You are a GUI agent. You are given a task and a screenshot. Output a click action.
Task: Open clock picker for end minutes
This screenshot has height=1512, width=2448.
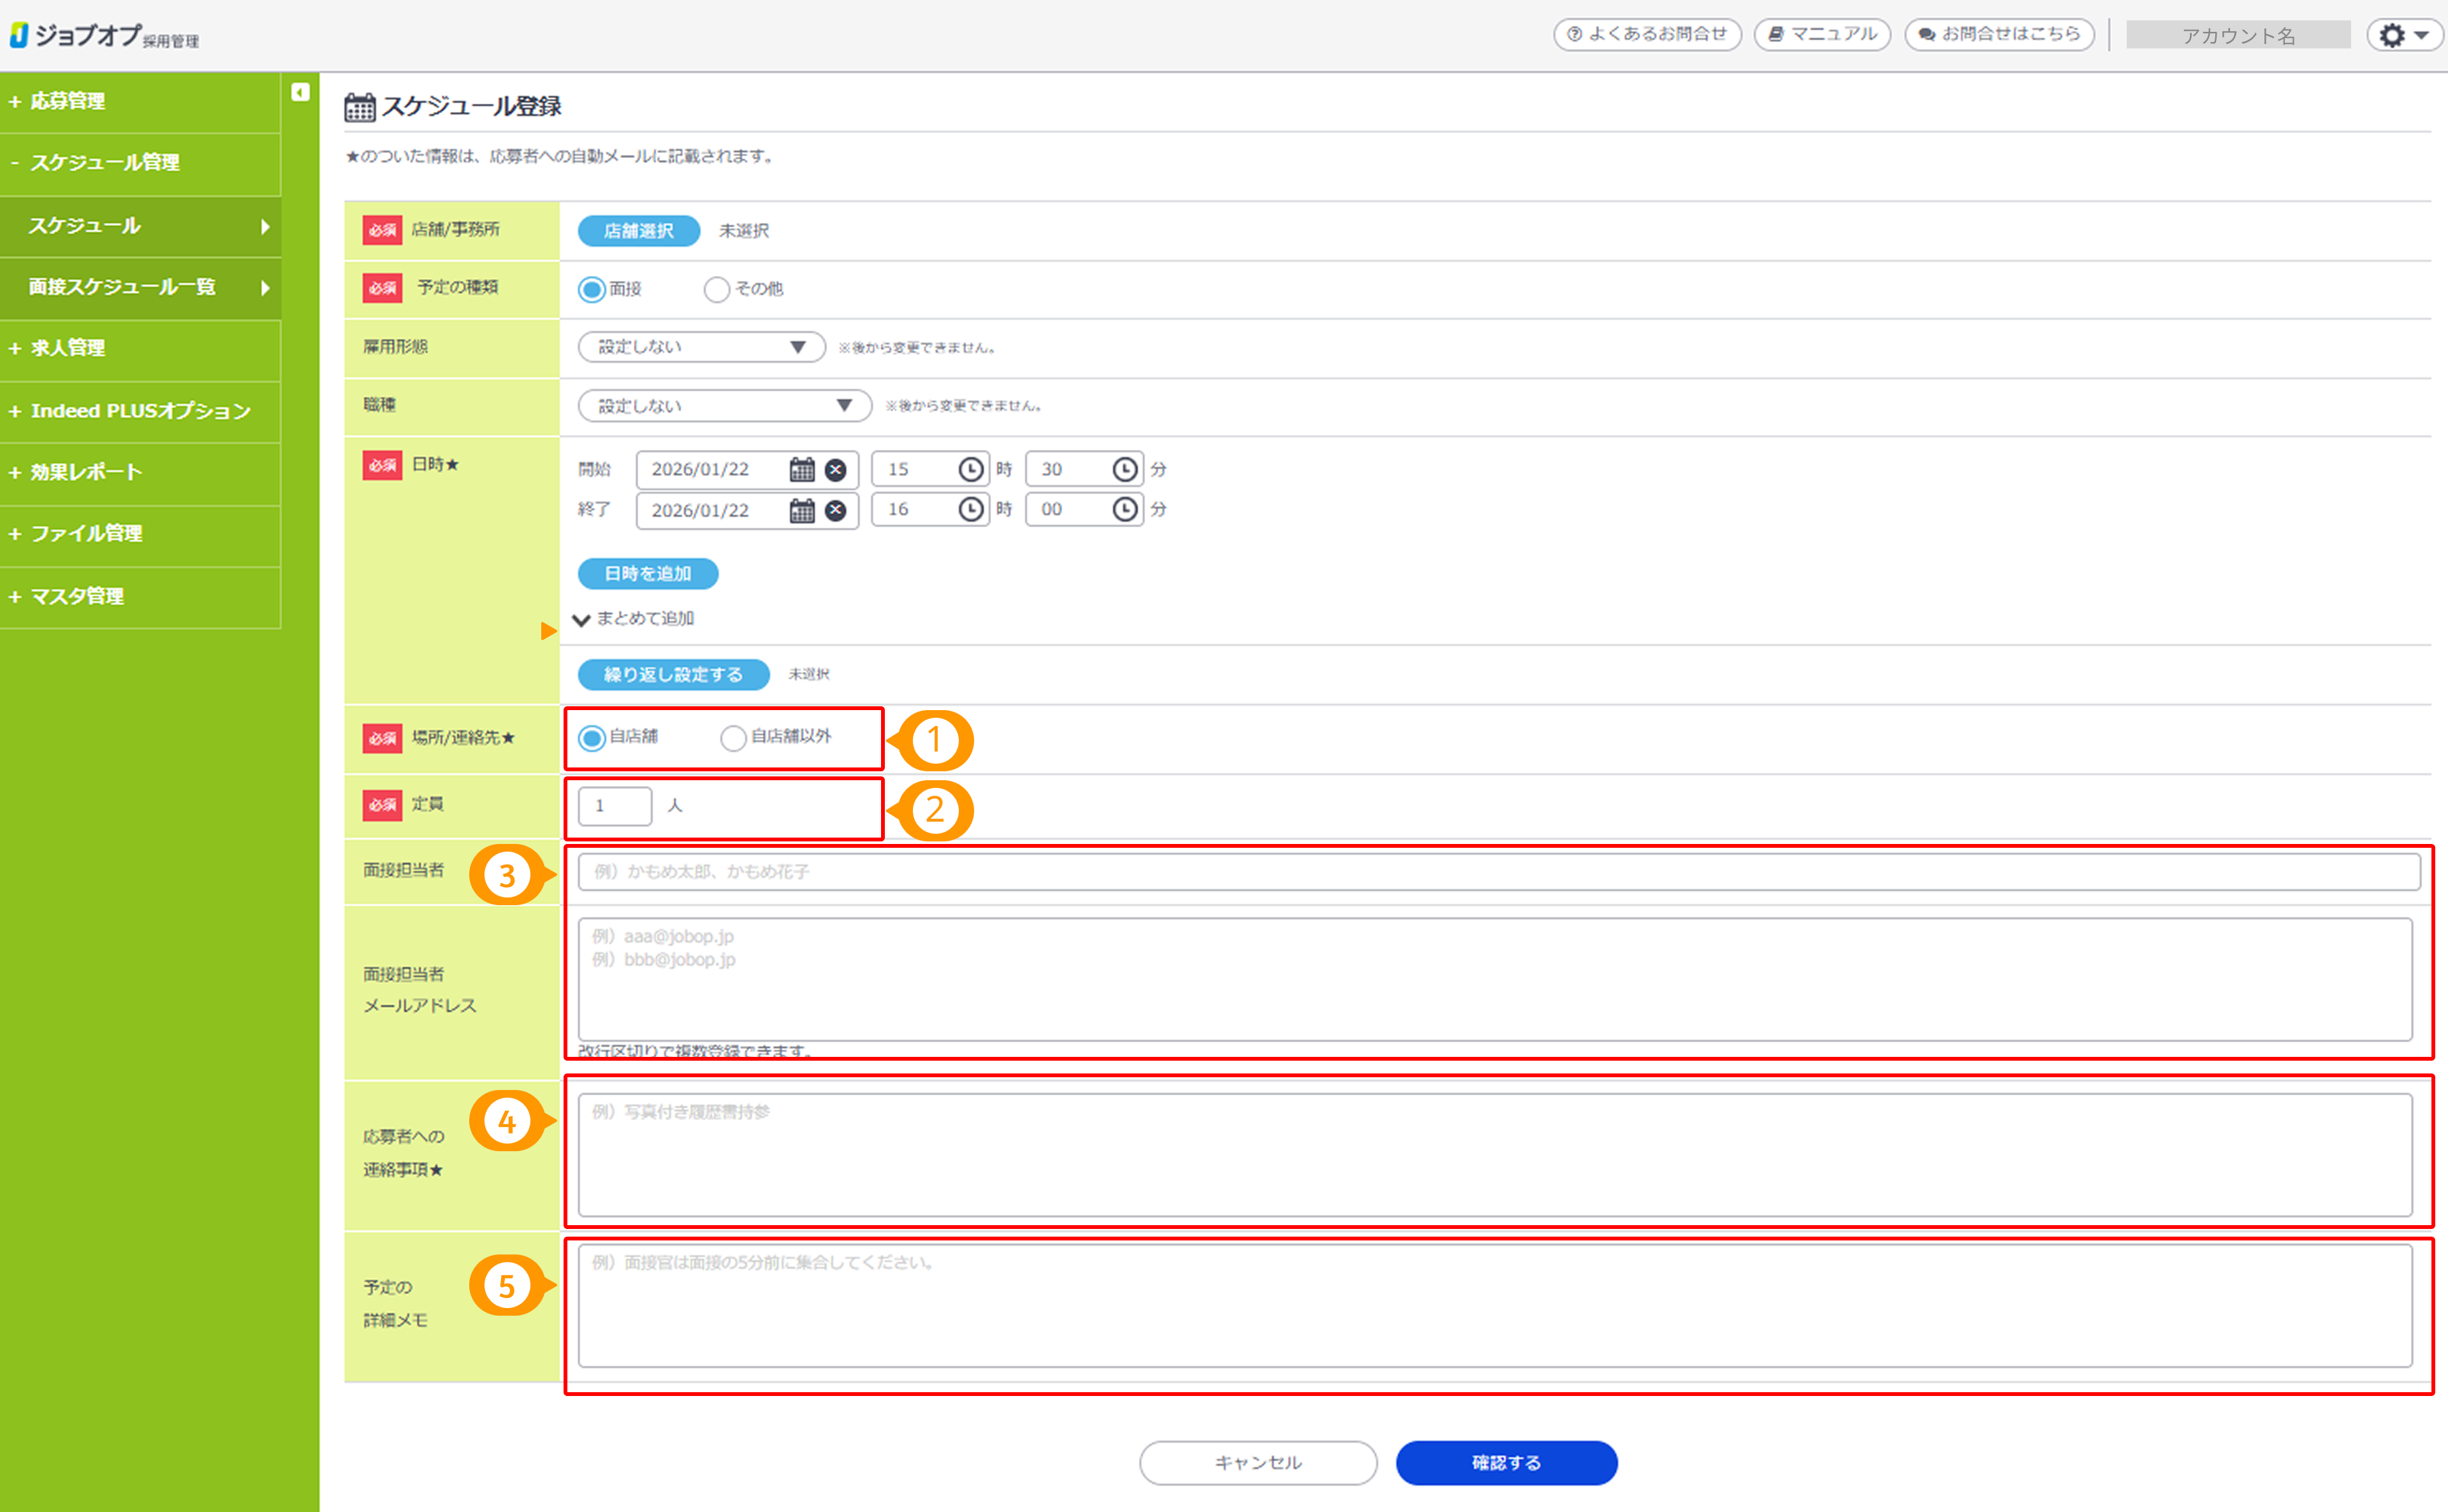1124,510
